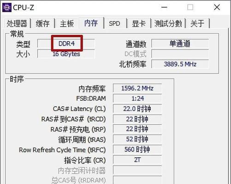Click the 单通道 channel count field

180,44
